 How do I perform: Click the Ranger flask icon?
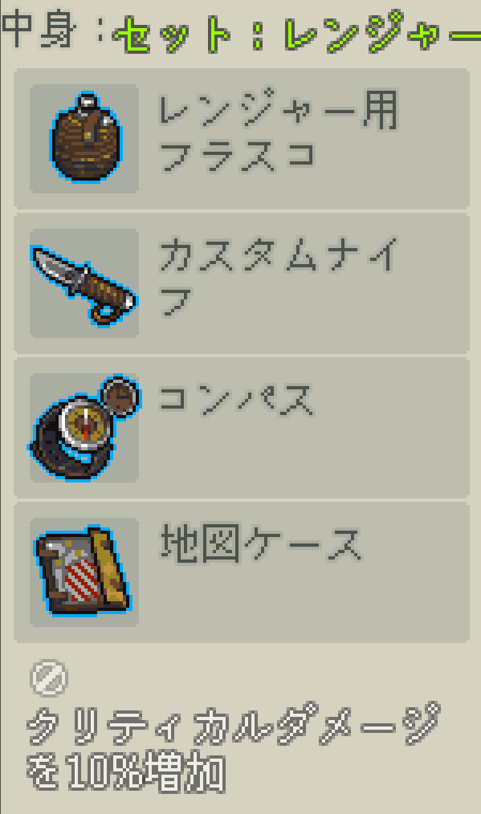pos(84,138)
